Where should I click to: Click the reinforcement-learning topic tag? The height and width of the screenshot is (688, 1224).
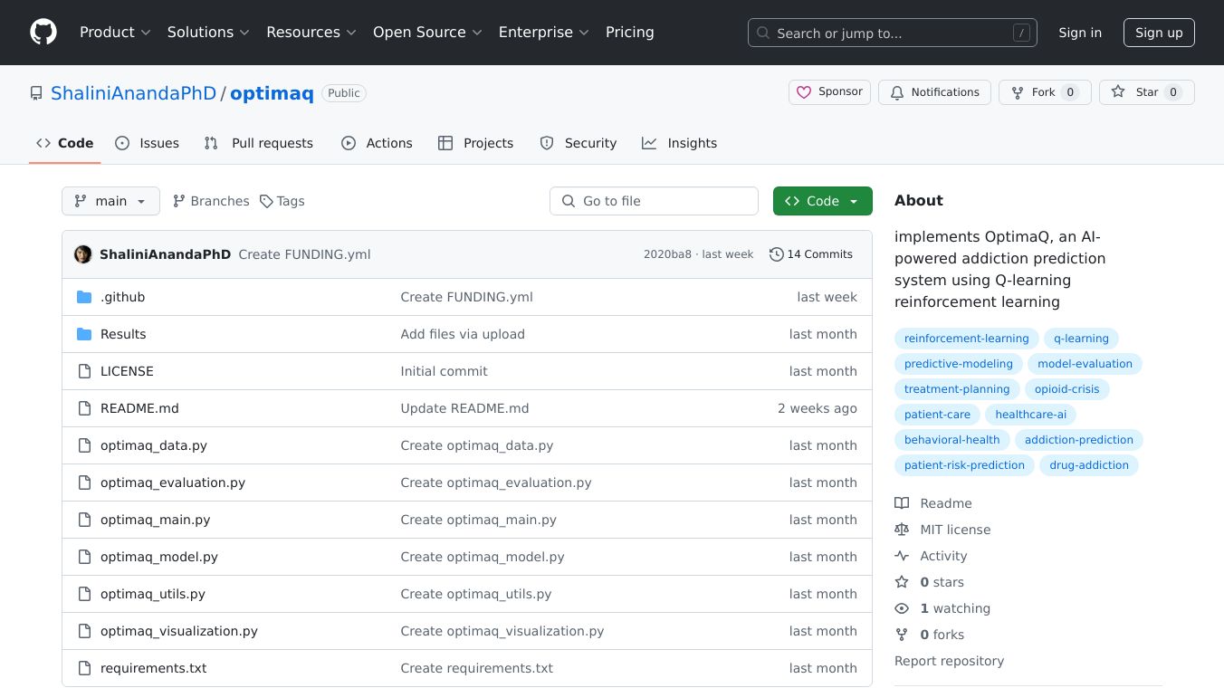(966, 339)
